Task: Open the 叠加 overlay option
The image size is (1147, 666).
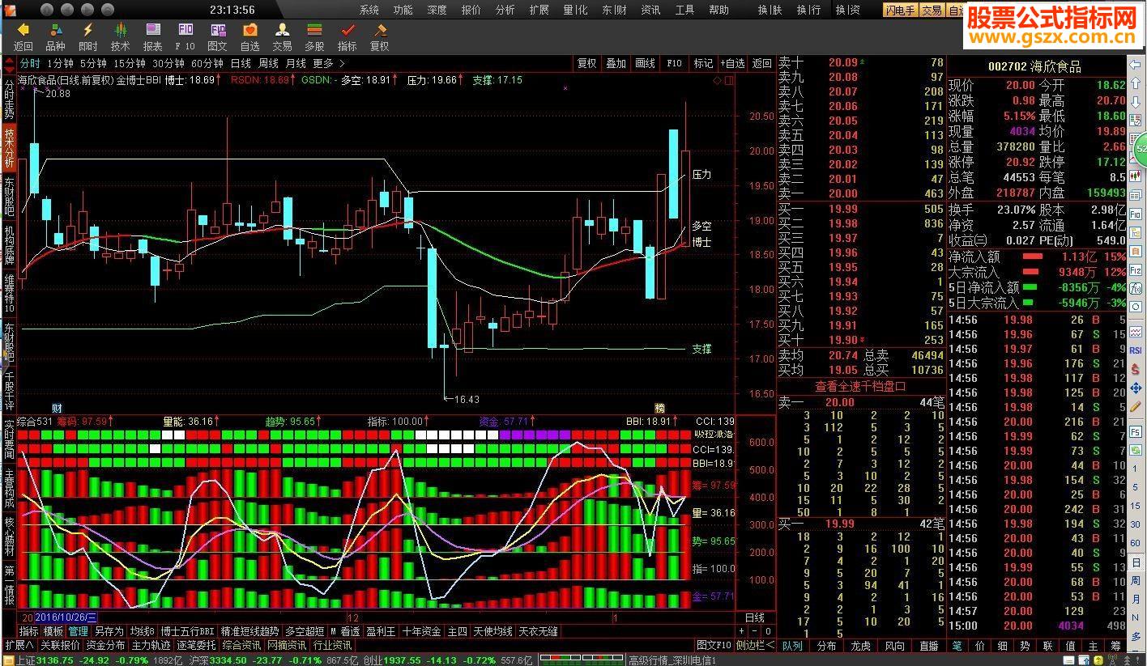Action: [616, 63]
